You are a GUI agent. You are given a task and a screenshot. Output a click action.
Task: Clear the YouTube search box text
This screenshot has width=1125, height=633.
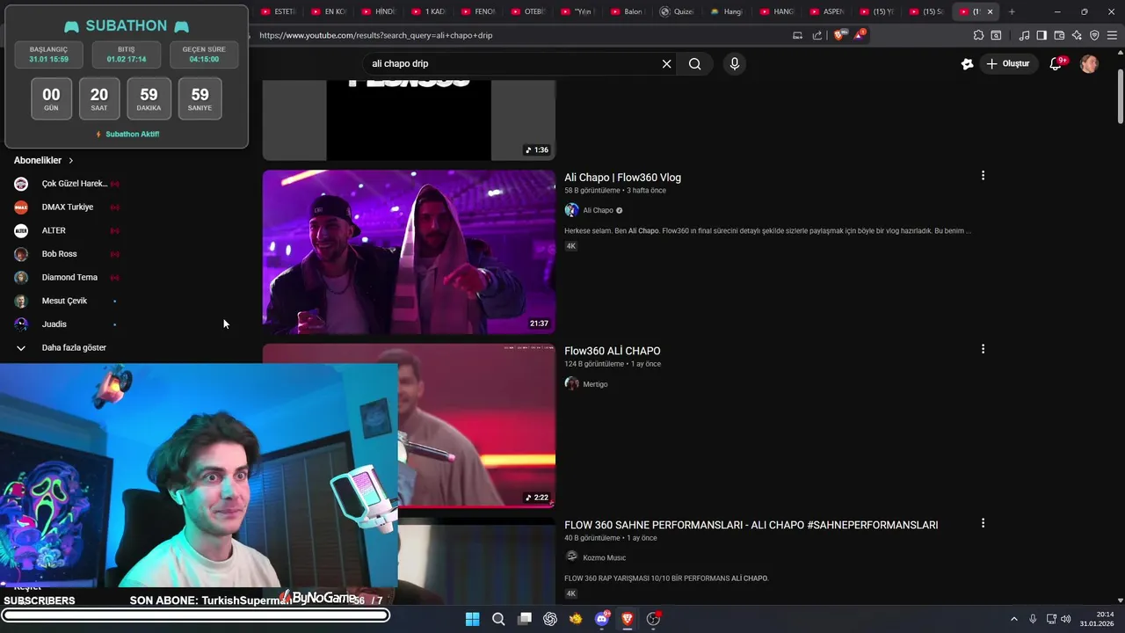(666, 63)
